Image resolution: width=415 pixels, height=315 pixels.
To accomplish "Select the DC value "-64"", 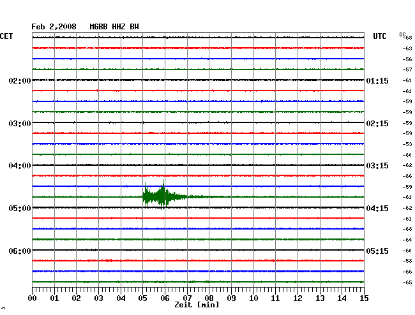I will click(x=407, y=240).
